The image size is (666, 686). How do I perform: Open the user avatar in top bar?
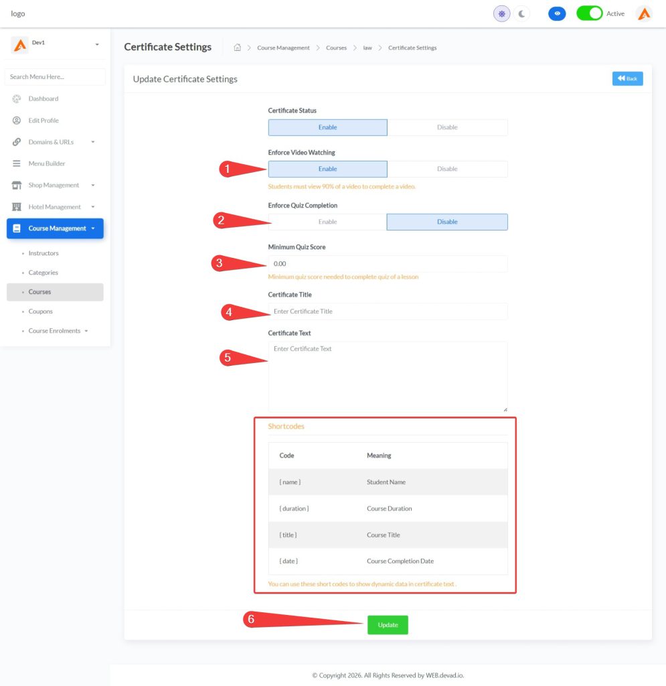[x=643, y=13]
